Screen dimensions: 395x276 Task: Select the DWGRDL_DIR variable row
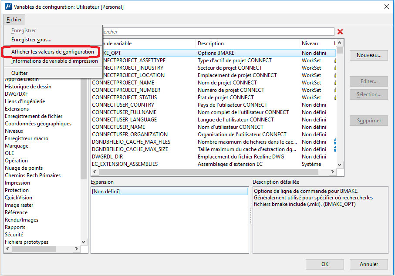click(213, 157)
